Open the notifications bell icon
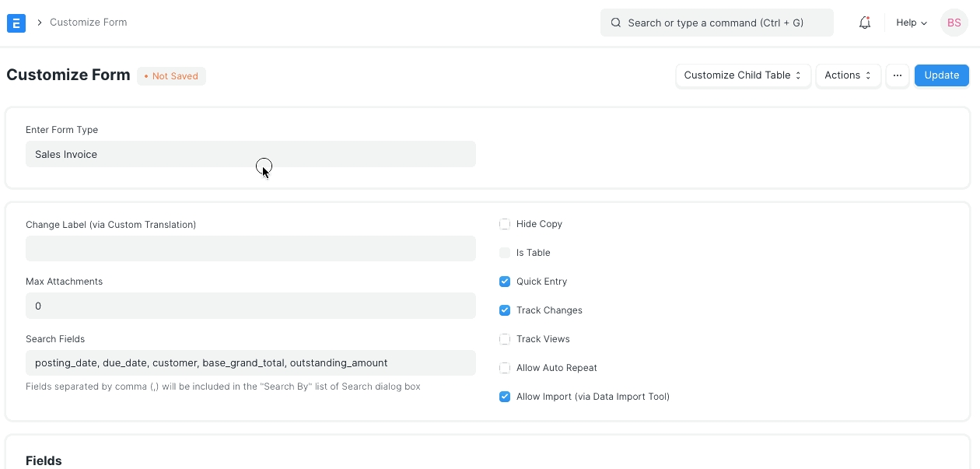This screenshot has height=469, width=980. [x=864, y=23]
